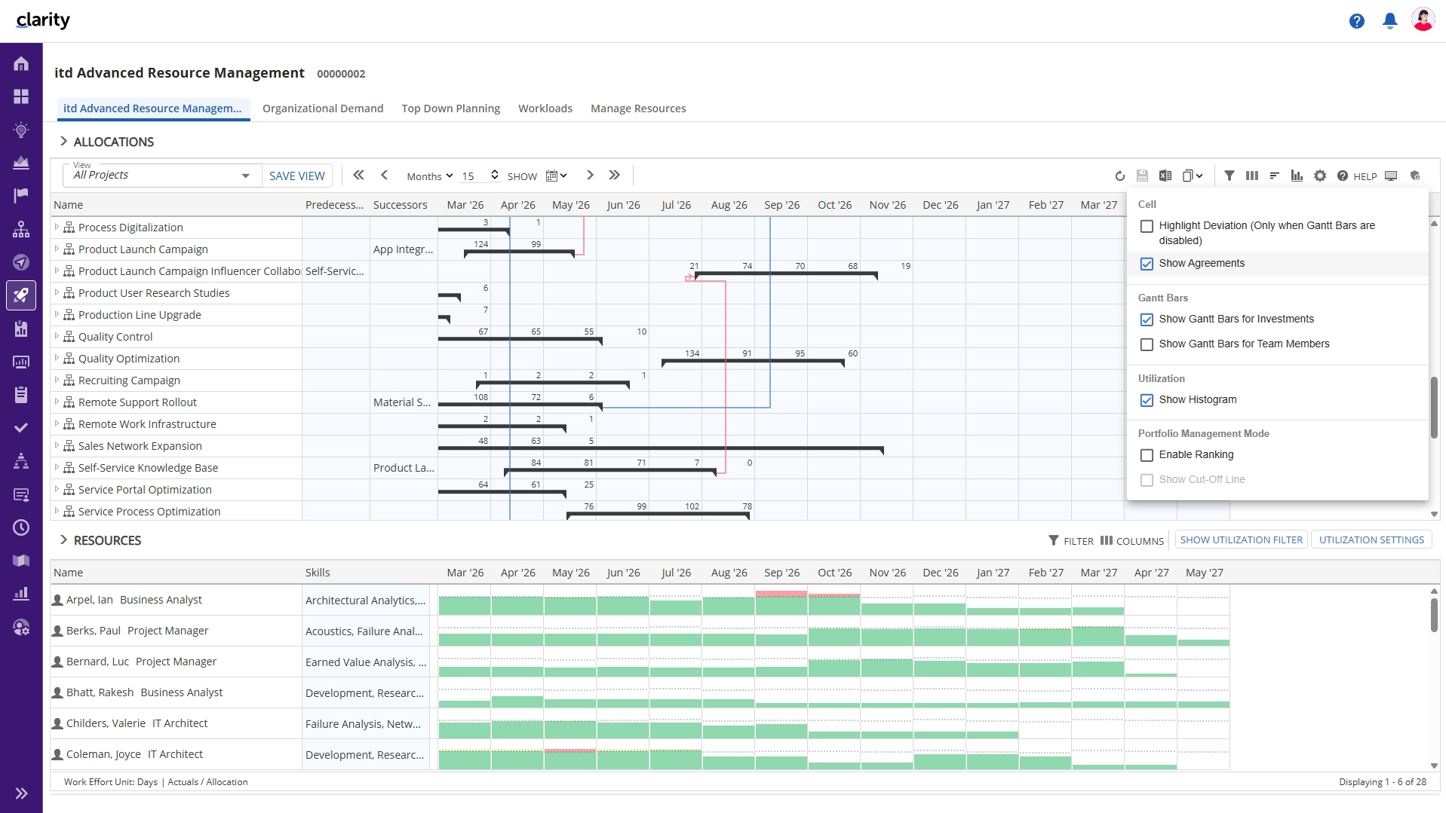The height and width of the screenshot is (813, 1446).
Task: Open the checkmark icon in the sidebar
Action: (x=21, y=428)
